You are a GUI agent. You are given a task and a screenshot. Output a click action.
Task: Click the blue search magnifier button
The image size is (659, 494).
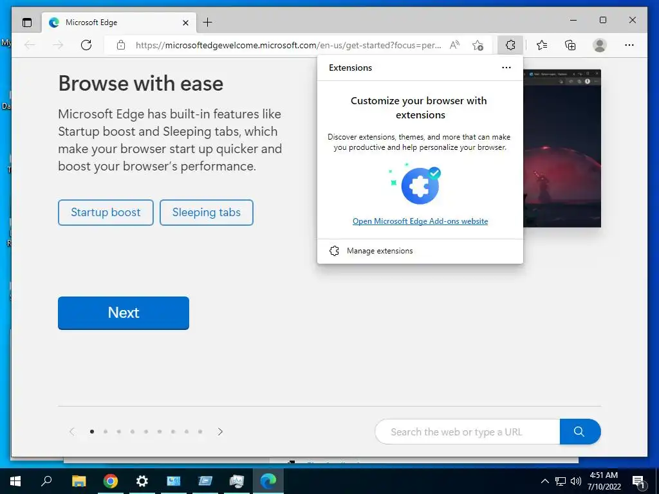[x=580, y=432]
